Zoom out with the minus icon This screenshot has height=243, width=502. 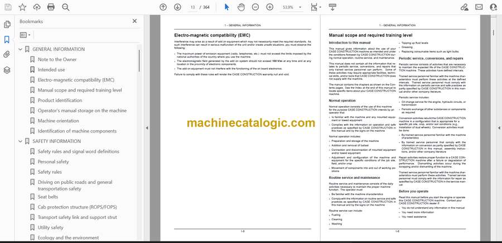(x=255, y=7)
